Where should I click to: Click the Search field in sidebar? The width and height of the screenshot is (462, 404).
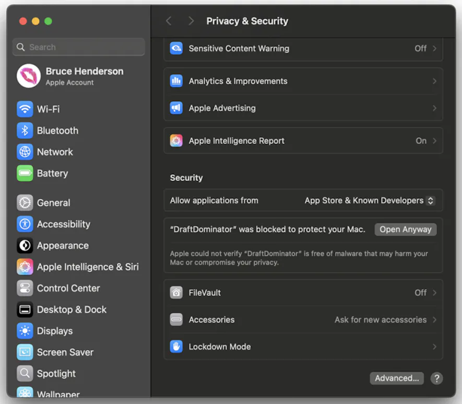[79, 47]
